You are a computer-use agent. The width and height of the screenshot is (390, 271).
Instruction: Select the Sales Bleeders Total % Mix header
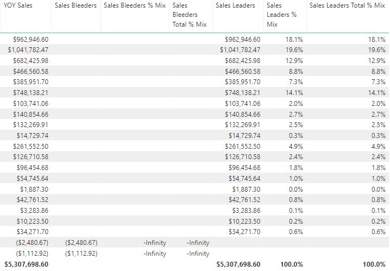pyautogui.click(x=190, y=15)
